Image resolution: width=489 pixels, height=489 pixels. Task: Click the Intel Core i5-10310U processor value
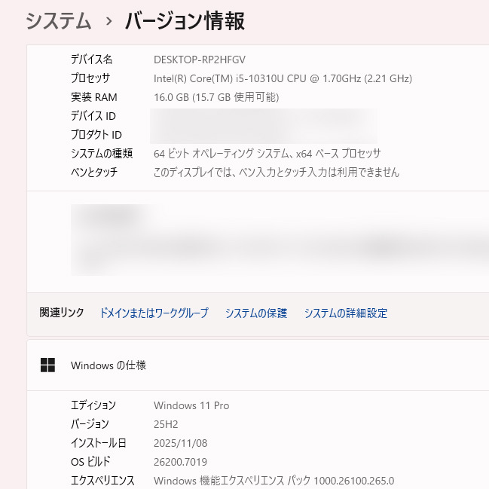click(x=283, y=78)
